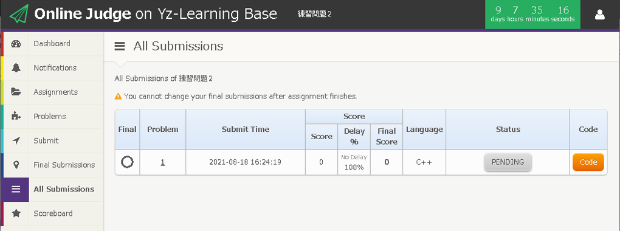Go to All Submissions sidebar item

coord(52,190)
